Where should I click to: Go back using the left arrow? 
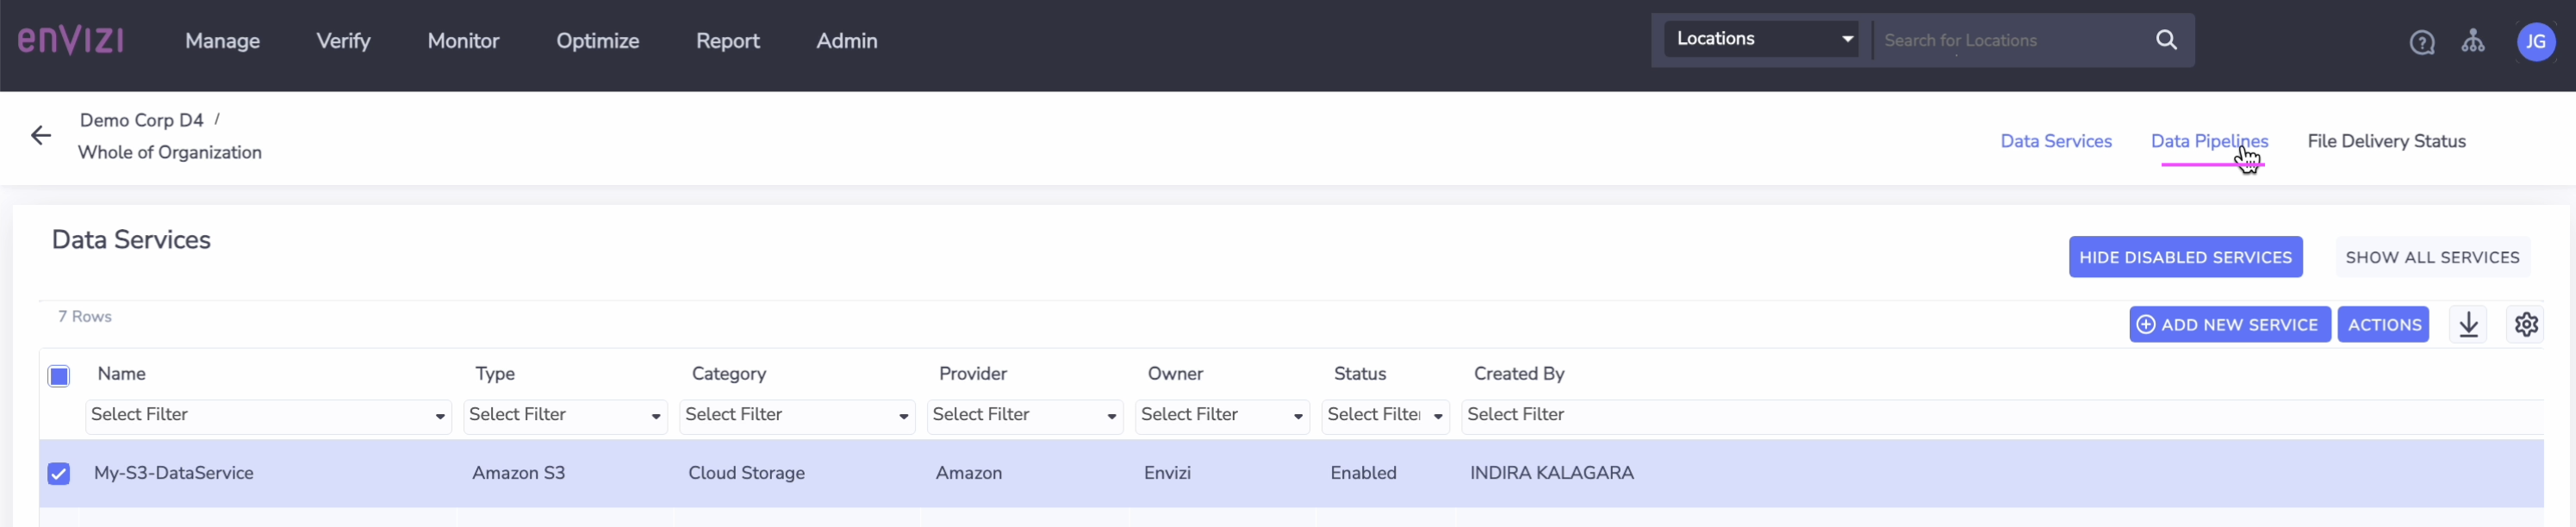click(x=41, y=136)
